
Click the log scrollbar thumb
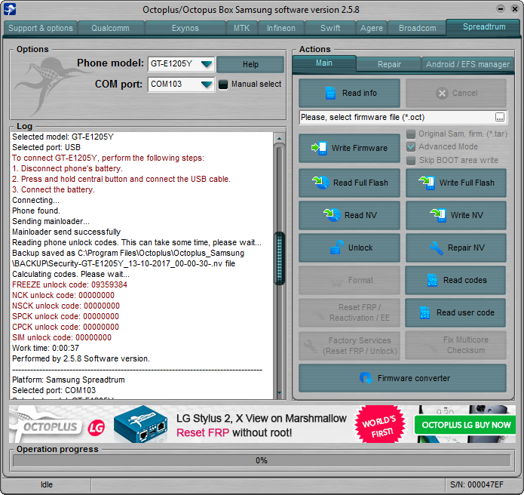tap(279, 258)
